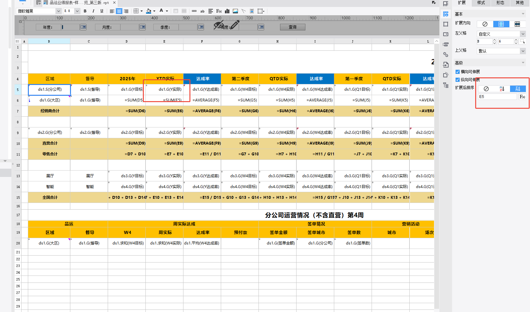
Task: Click the sort formula field containing E5
Action: 497,97
